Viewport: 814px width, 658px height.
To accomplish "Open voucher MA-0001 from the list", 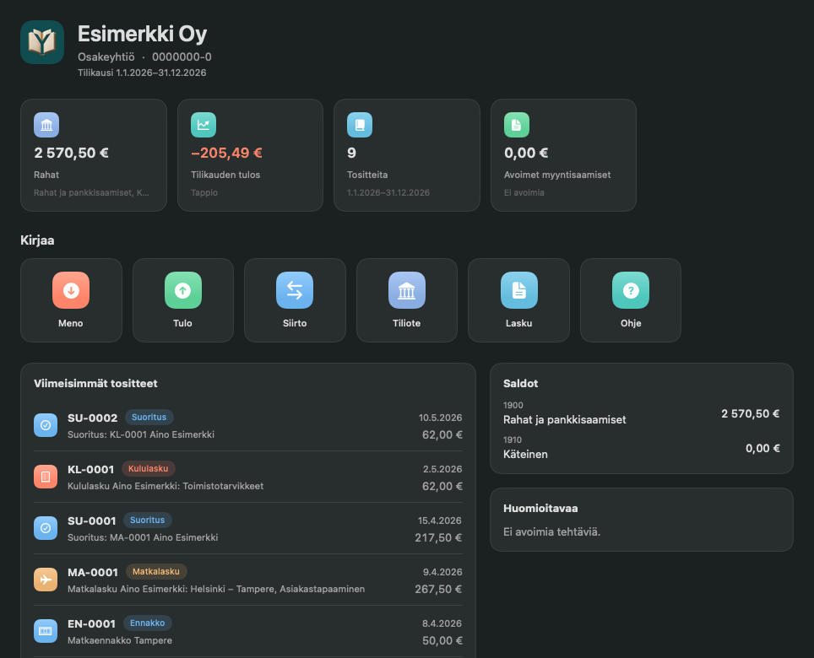I will (x=248, y=580).
